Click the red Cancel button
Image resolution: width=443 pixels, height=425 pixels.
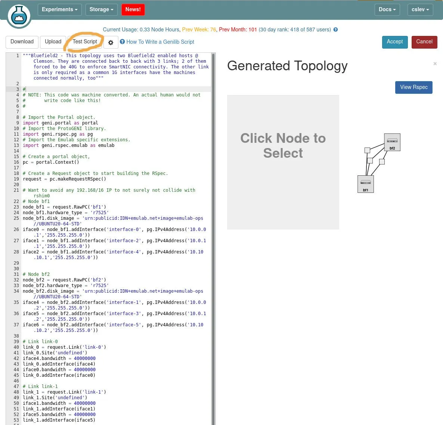[424, 42]
